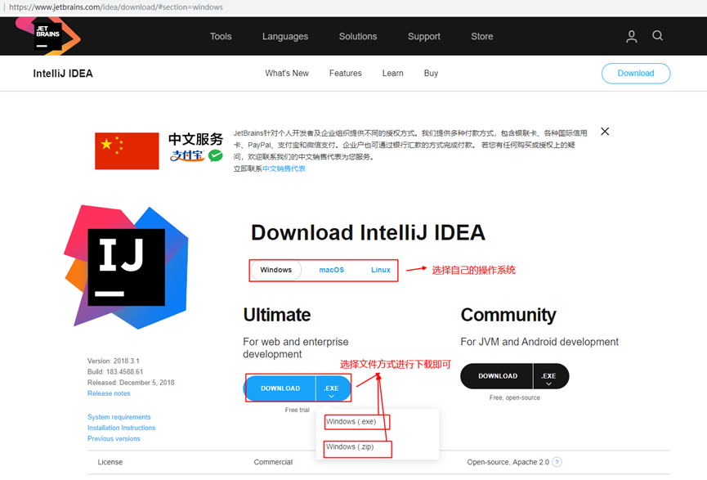The image size is (707, 480).
Task: Open the Solutions menu
Action: pyautogui.click(x=358, y=37)
